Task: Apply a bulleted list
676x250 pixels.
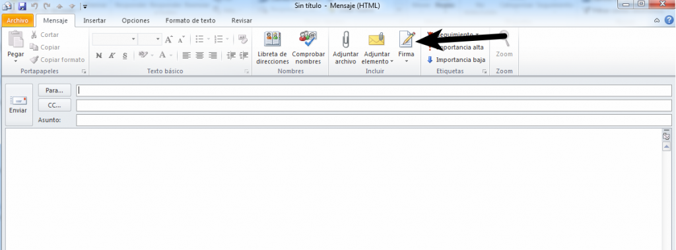Action: point(199,39)
